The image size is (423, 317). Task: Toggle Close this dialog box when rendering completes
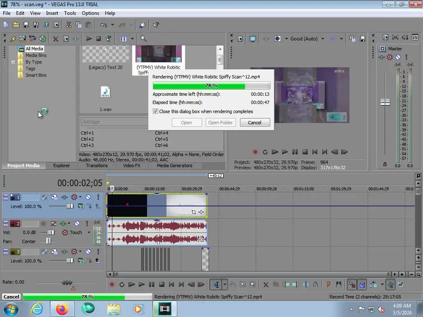155,111
